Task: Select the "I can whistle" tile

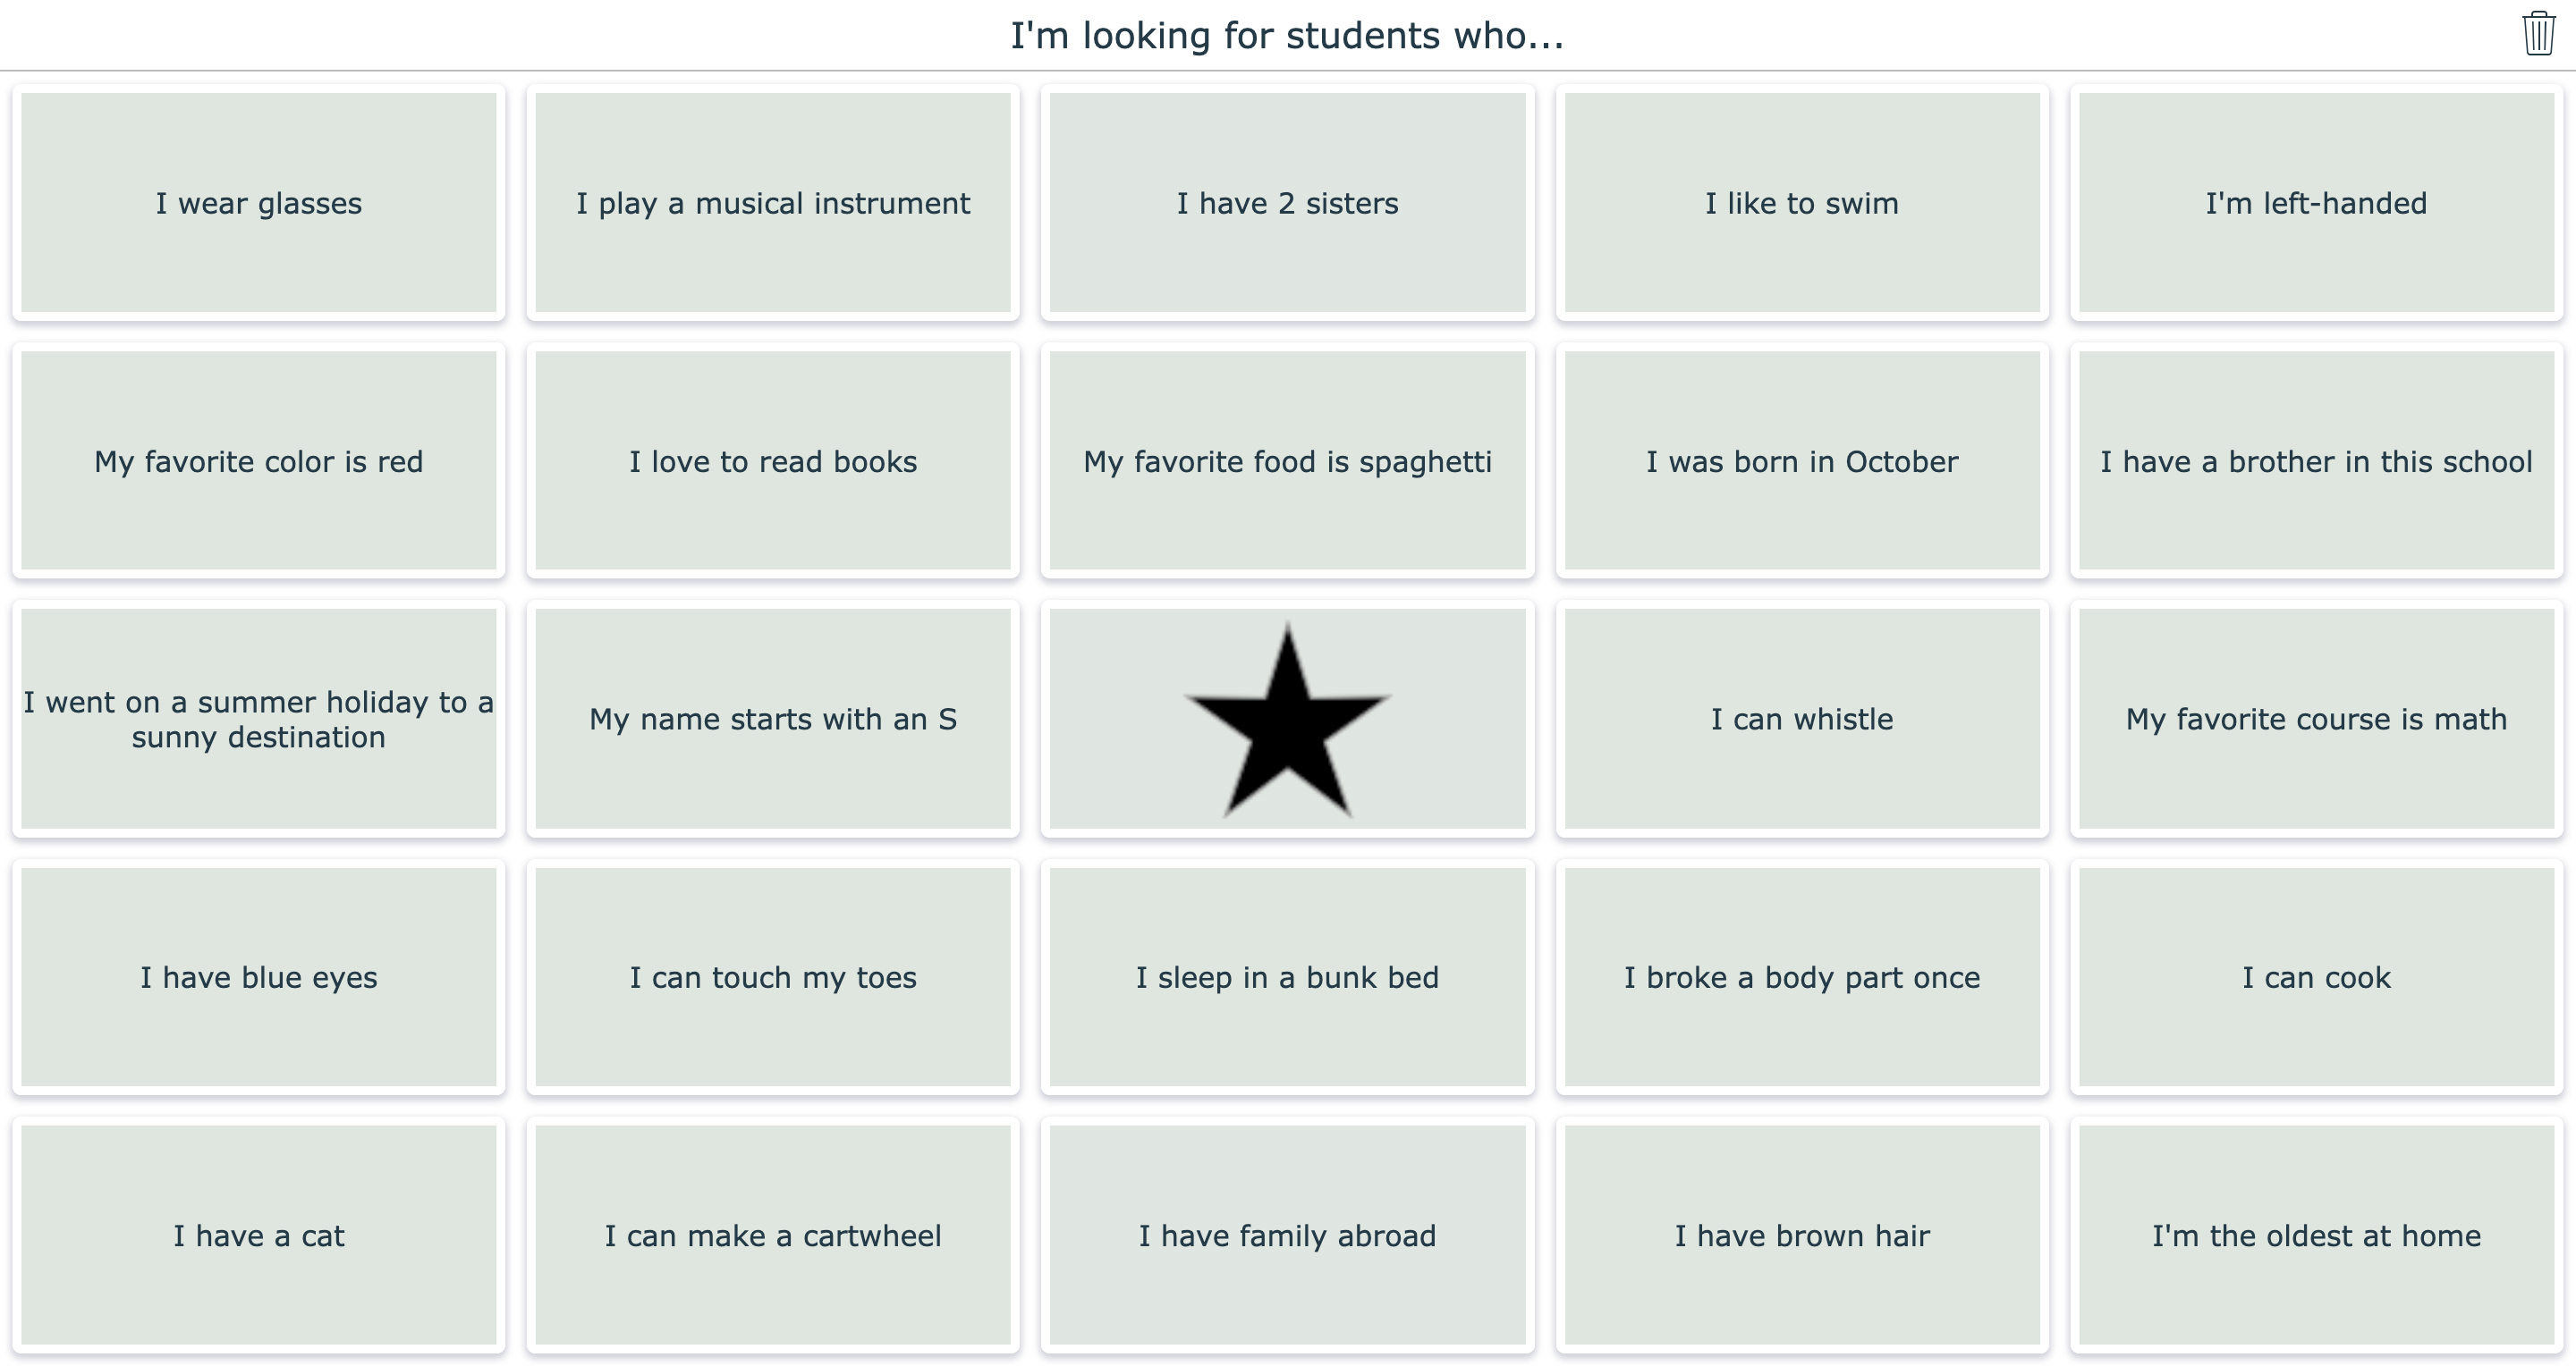Action: 1802,720
